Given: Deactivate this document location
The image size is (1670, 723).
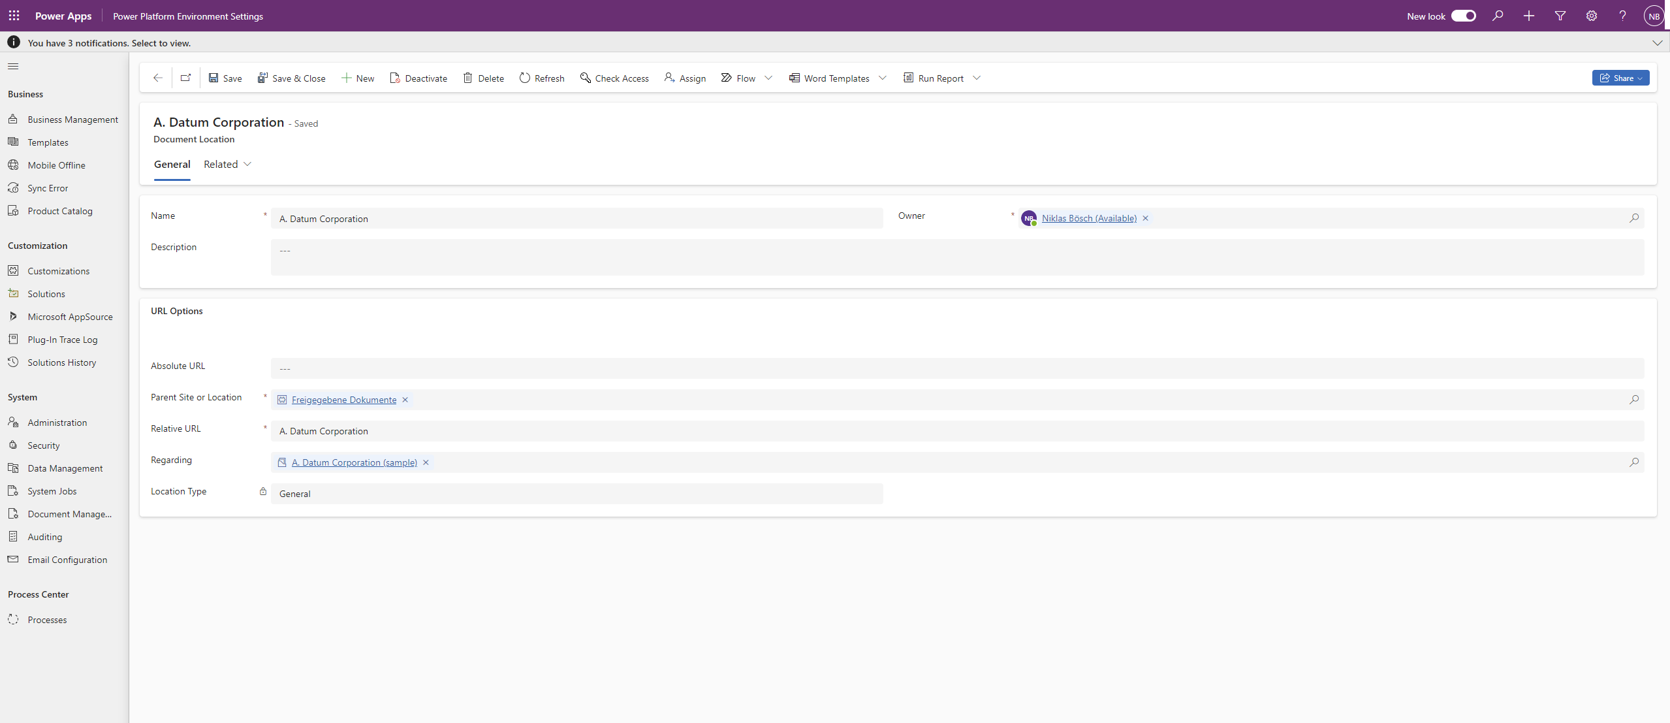Looking at the screenshot, I should (418, 78).
